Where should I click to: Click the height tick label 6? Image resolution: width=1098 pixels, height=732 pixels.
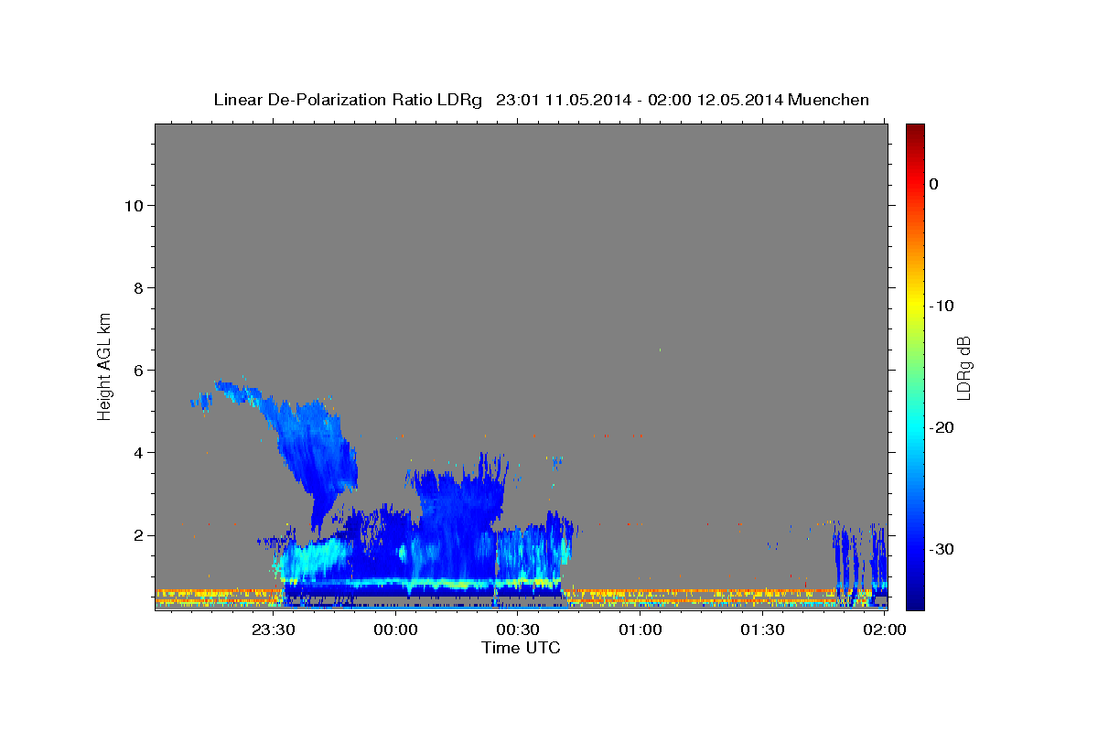137,371
